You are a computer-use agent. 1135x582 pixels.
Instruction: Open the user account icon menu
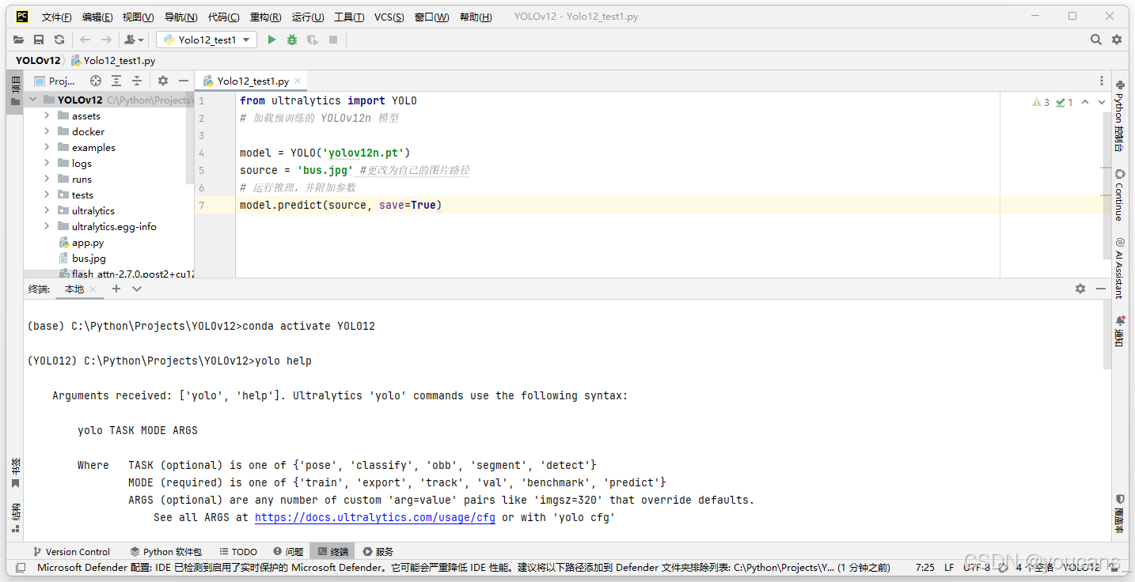click(x=134, y=40)
